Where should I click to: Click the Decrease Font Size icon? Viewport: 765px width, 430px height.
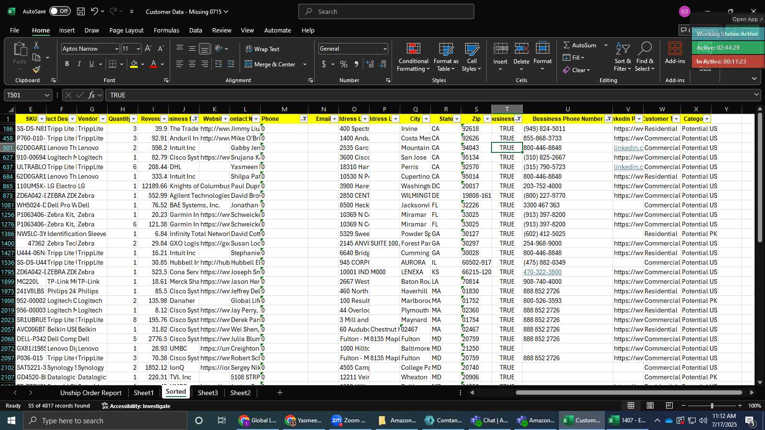[x=161, y=49]
